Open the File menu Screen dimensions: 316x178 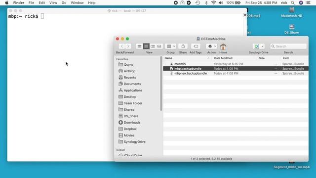tap(31, 3)
